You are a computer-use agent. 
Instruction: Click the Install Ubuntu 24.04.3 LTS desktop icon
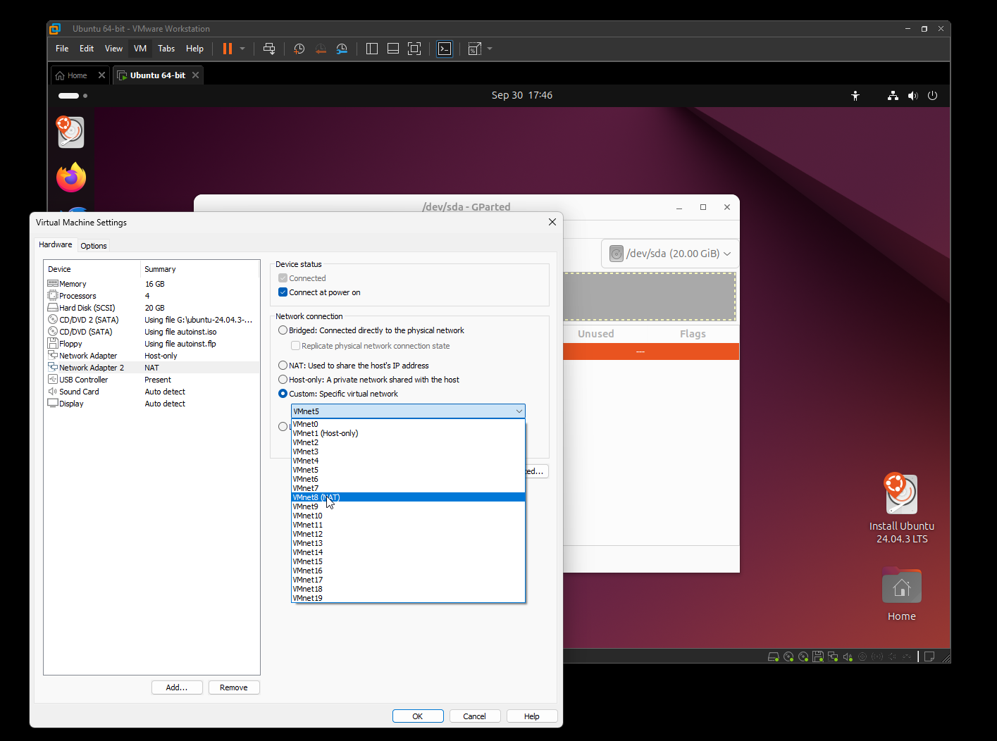[x=902, y=508]
